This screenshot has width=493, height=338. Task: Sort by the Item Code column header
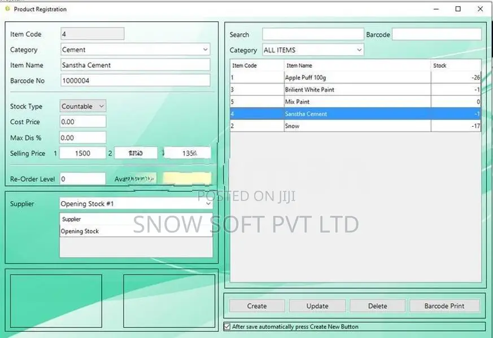257,65
